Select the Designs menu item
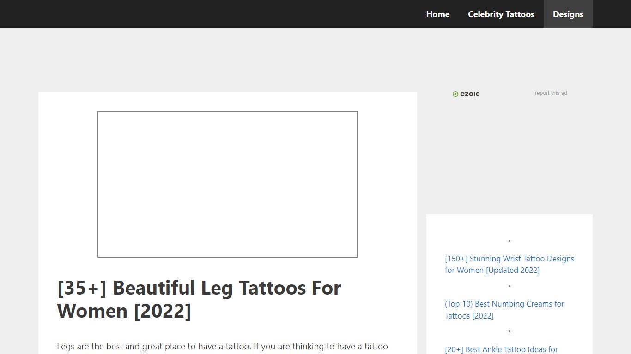The width and height of the screenshot is (631, 354). (568, 14)
